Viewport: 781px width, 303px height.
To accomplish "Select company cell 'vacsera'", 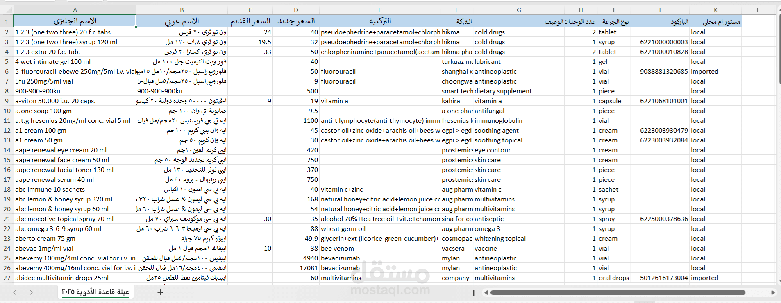I will point(457,248).
